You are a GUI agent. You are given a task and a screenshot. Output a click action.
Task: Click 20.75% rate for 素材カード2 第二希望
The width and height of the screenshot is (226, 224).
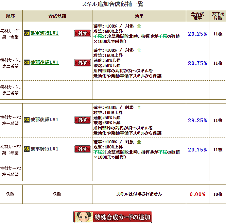(x=197, y=150)
